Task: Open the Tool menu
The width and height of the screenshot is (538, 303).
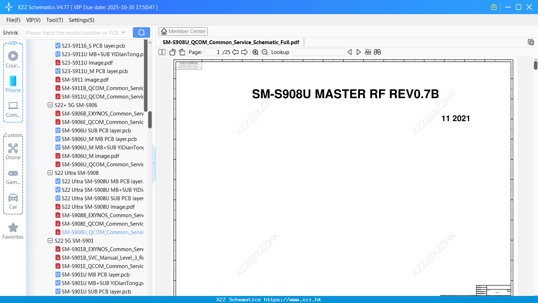Action: click(x=54, y=20)
